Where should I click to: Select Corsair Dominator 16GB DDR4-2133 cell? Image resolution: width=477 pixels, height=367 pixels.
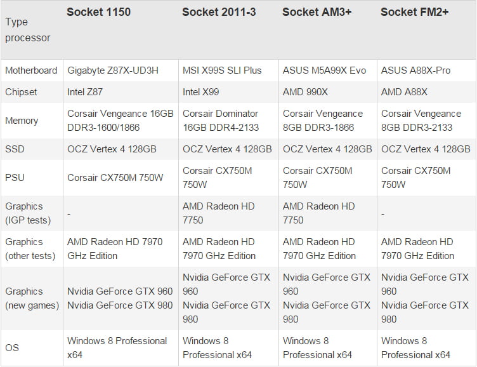(221, 121)
